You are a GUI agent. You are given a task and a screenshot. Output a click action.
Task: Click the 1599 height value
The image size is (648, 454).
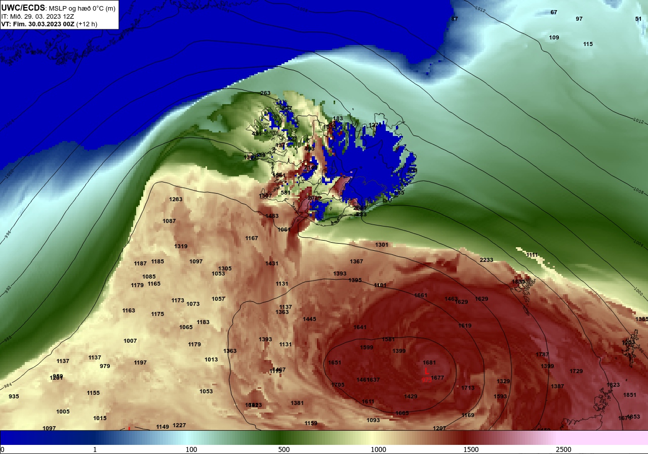(x=367, y=347)
